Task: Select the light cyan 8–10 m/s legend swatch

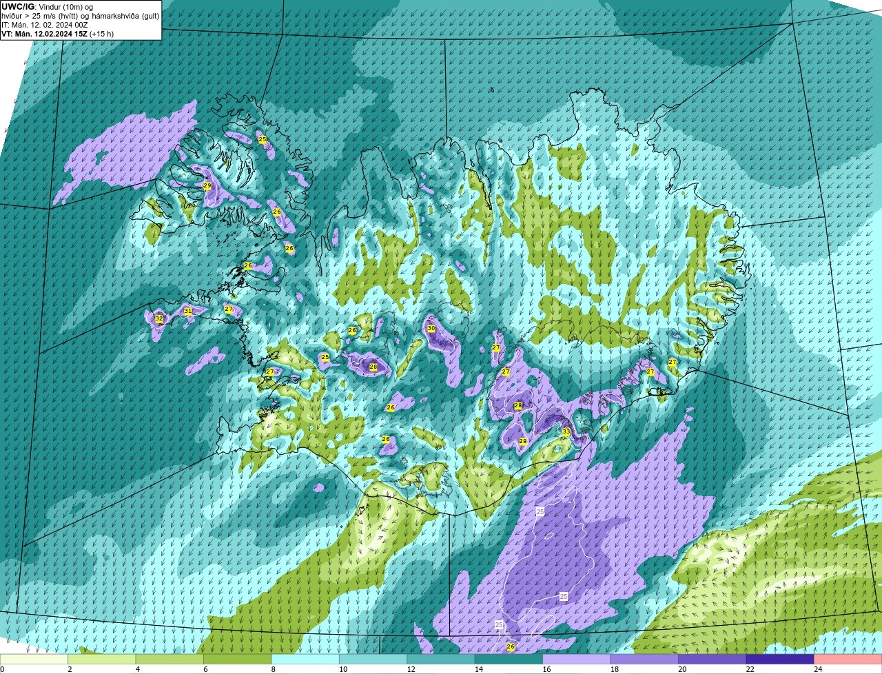Action: point(306,660)
